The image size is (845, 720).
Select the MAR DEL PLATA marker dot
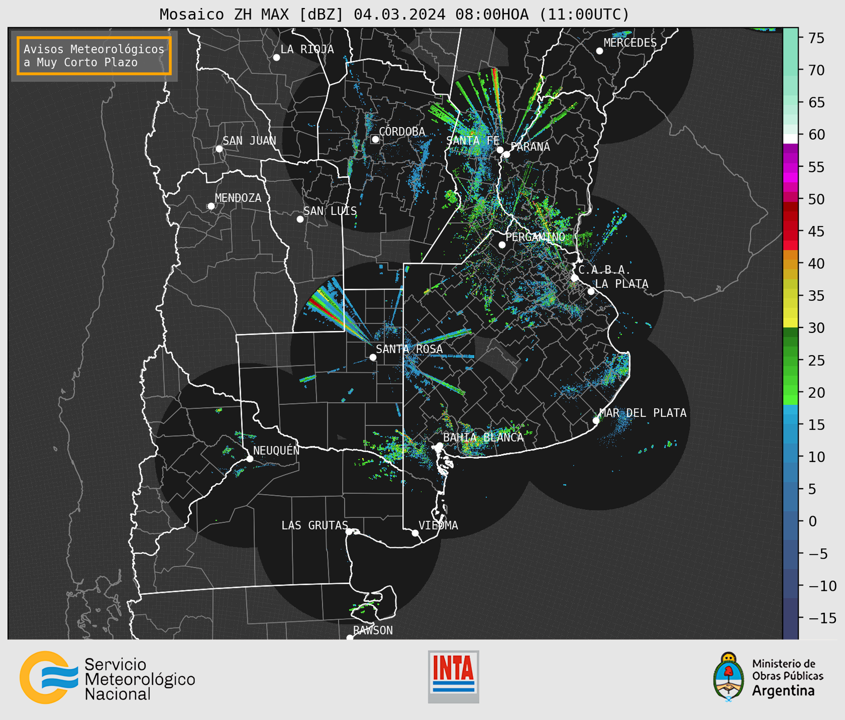pyautogui.click(x=596, y=421)
